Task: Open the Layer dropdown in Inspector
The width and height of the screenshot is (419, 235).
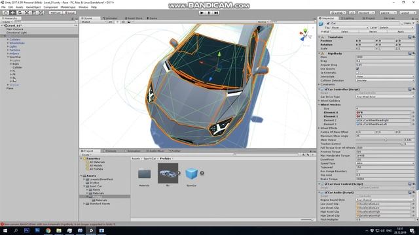Action: (397, 27)
